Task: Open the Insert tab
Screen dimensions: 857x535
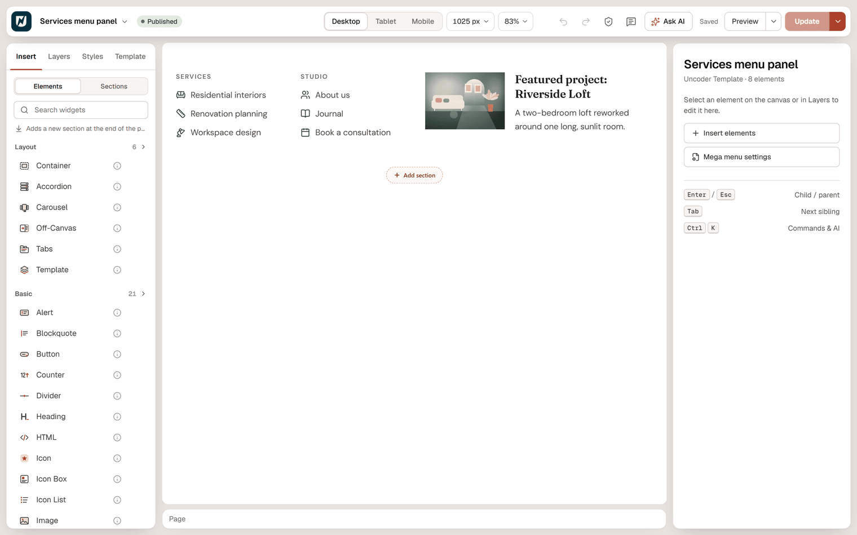Action: click(26, 56)
